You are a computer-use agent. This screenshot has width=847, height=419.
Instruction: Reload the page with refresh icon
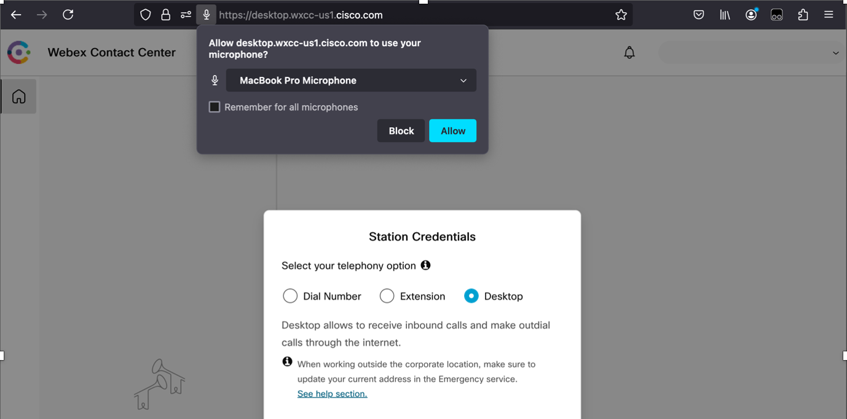(x=68, y=15)
